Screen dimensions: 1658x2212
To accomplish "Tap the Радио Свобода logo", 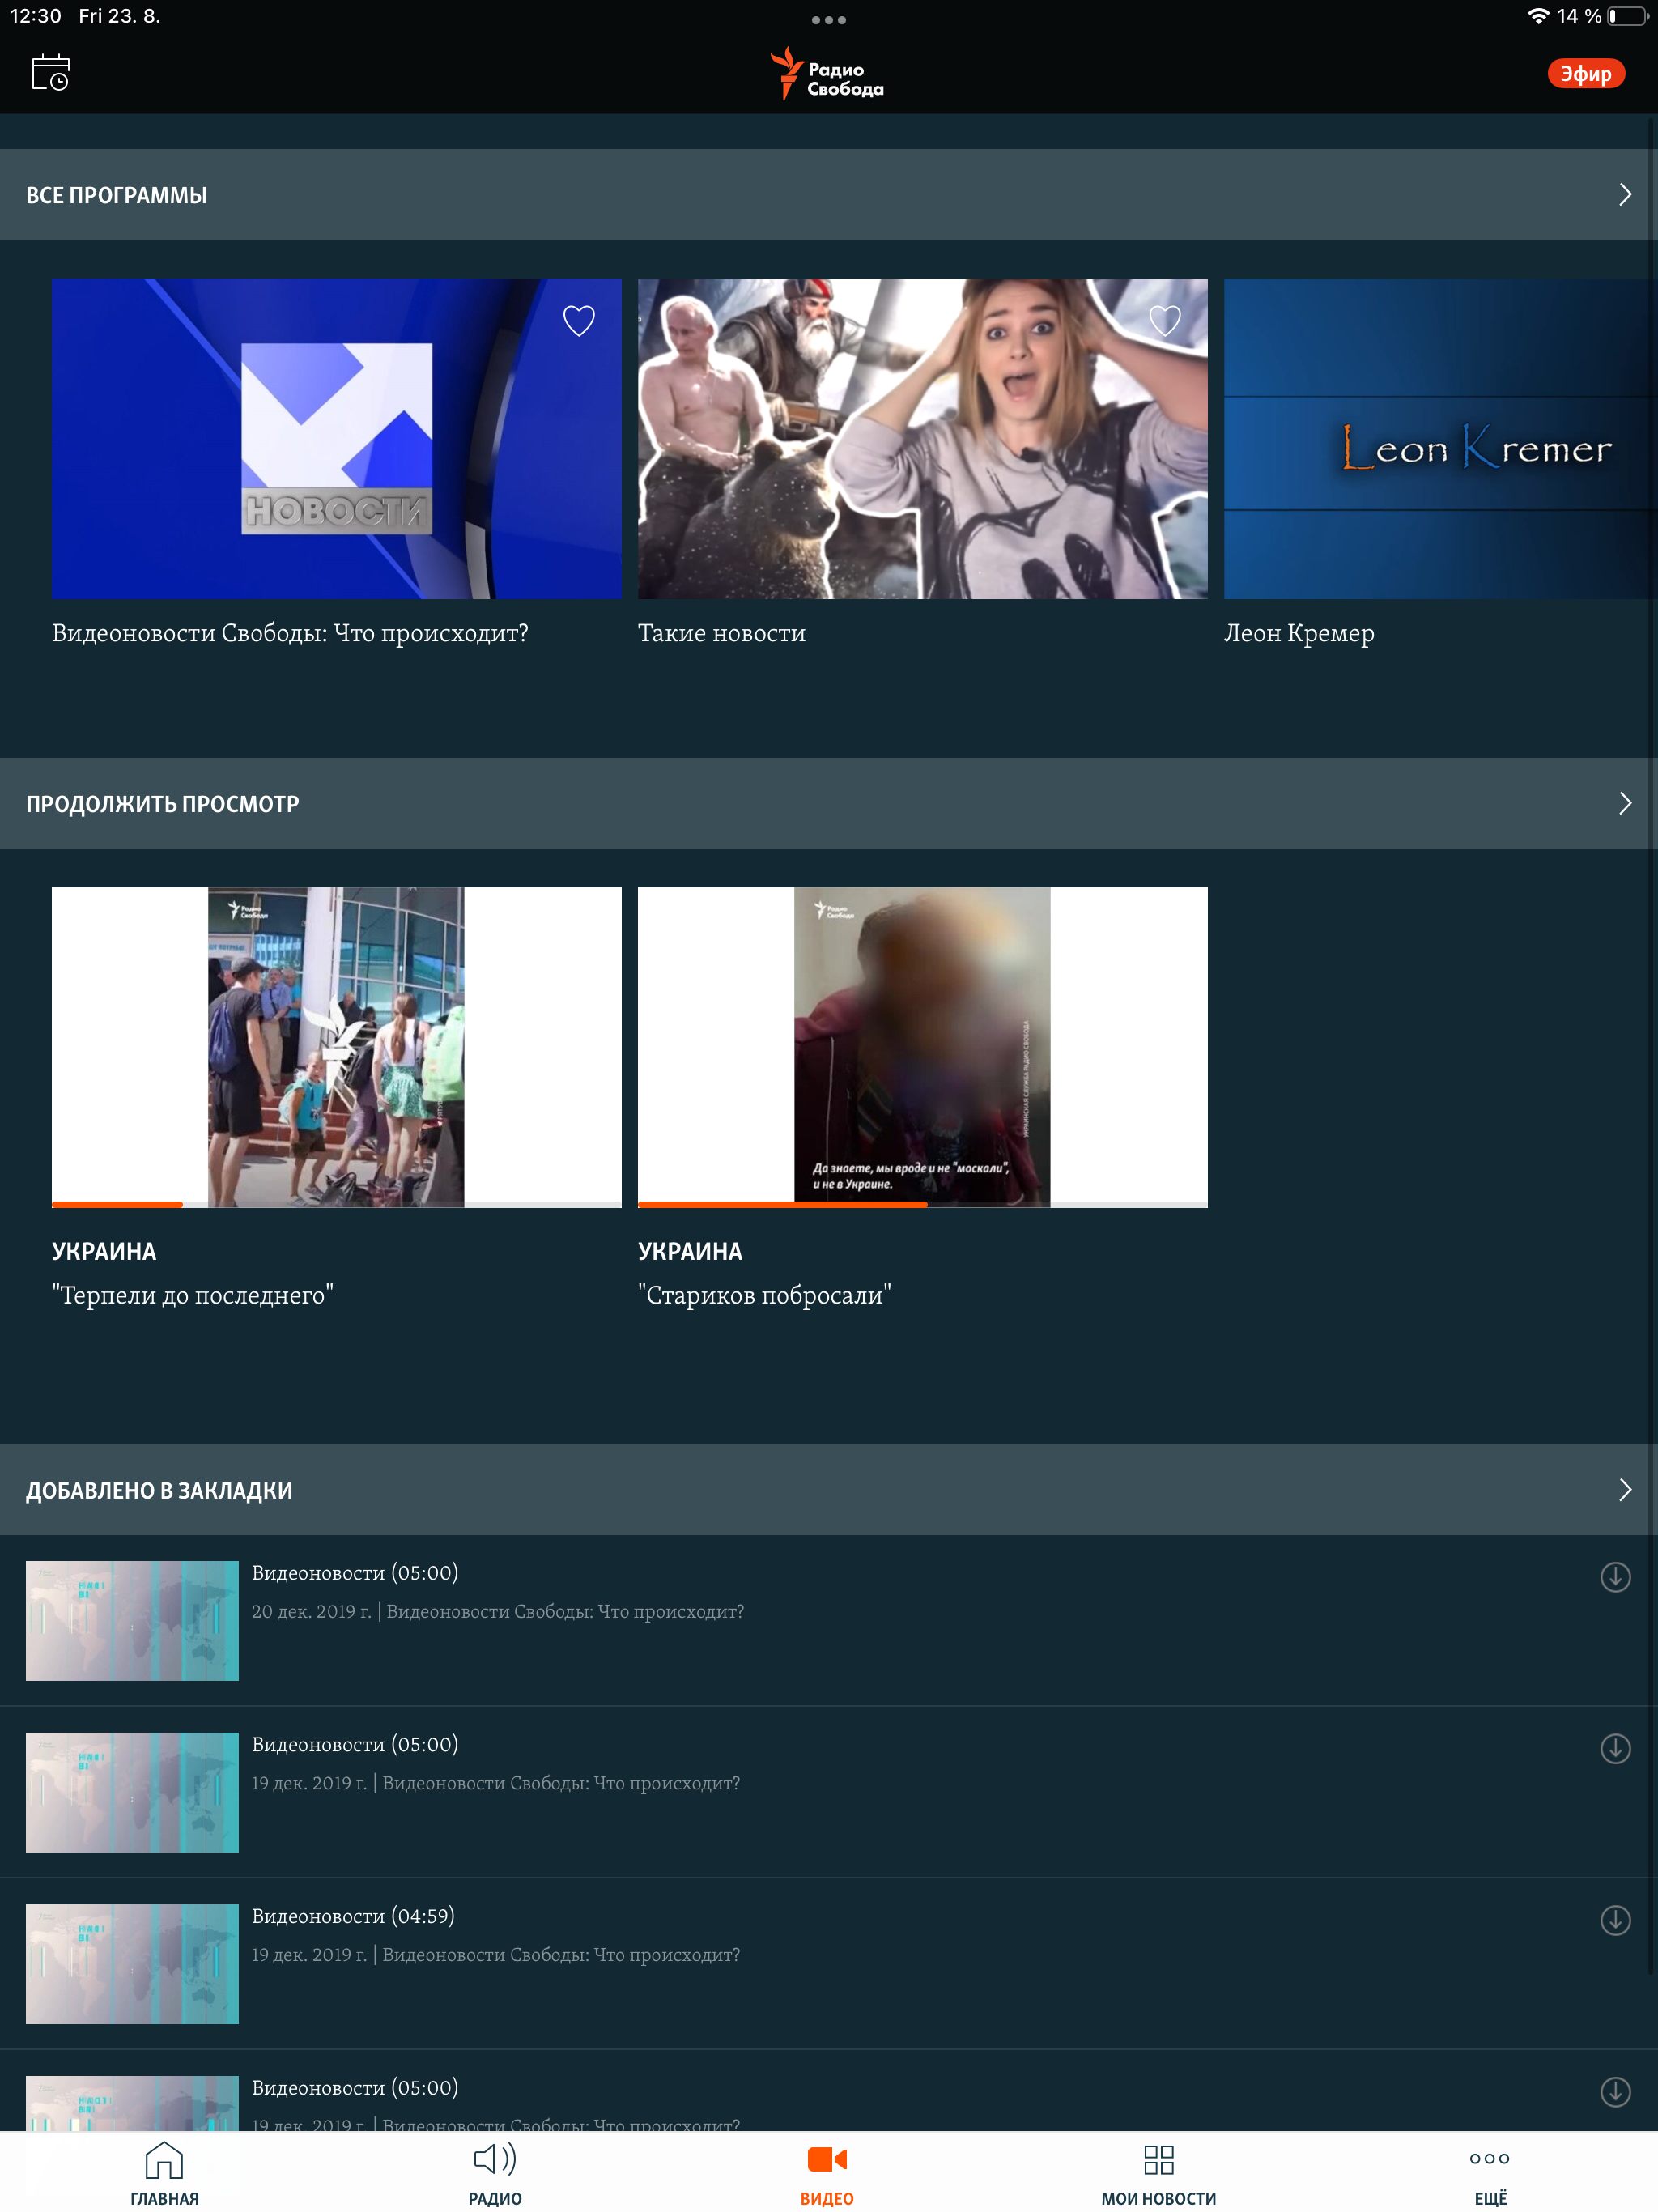I will (827, 74).
